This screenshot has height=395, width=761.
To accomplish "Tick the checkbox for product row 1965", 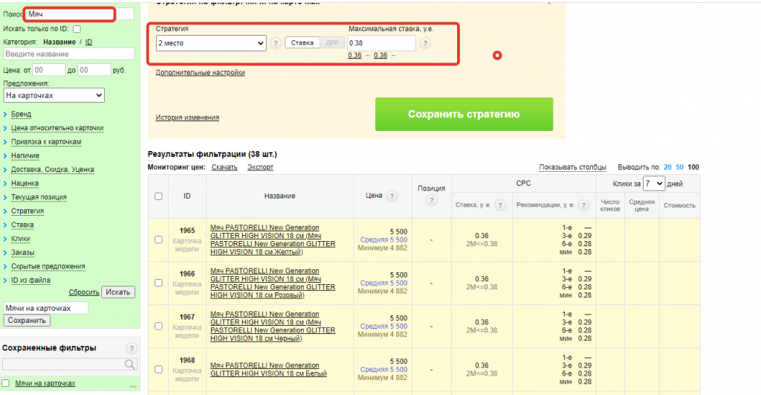I will pyautogui.click(x=158, y=240).
